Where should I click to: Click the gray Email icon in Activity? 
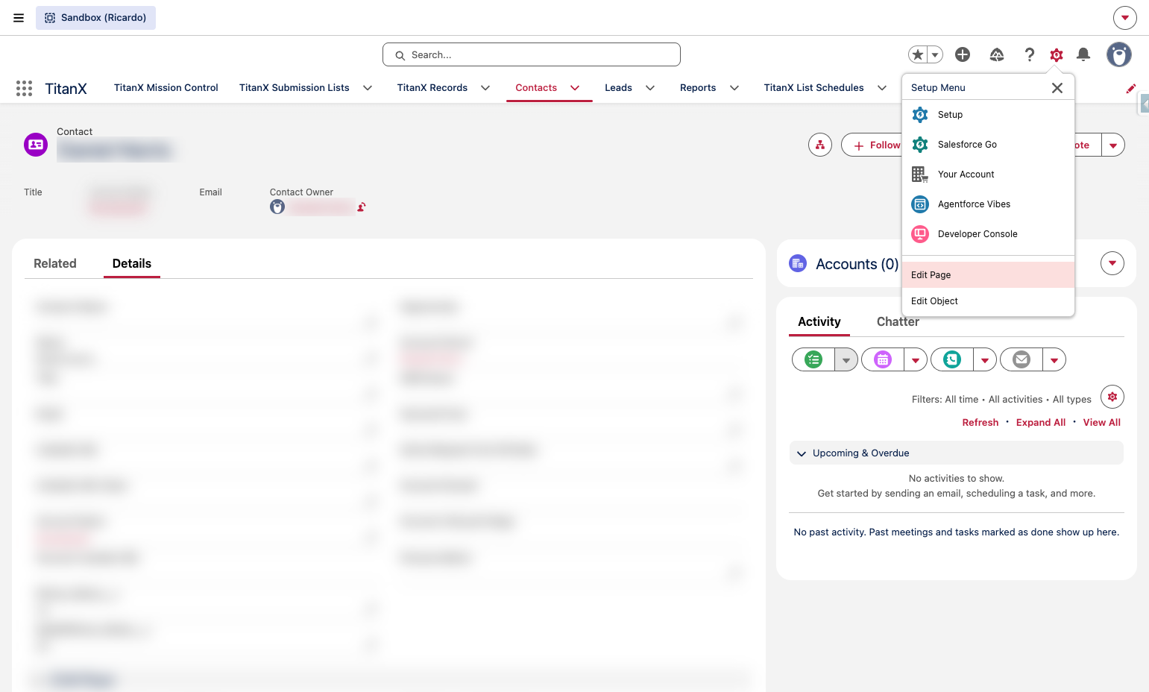1021,359
